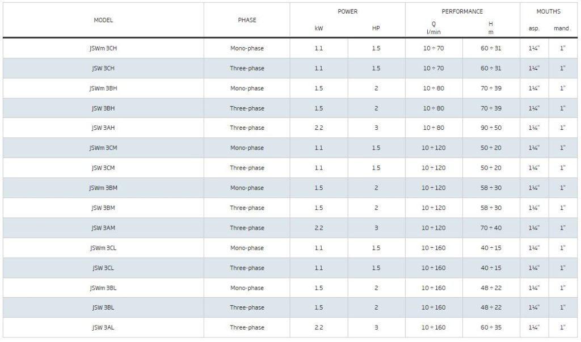Select the JSW 3AM model cell

tap(103, 228)
